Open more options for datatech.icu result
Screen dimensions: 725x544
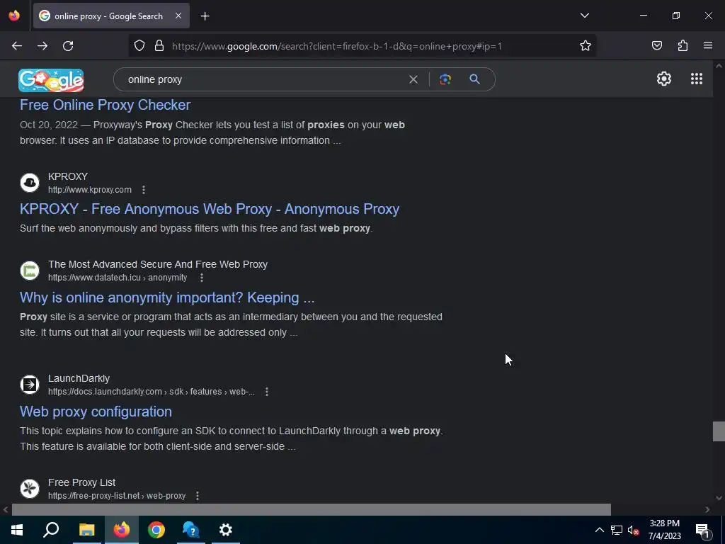pos(202,278)
